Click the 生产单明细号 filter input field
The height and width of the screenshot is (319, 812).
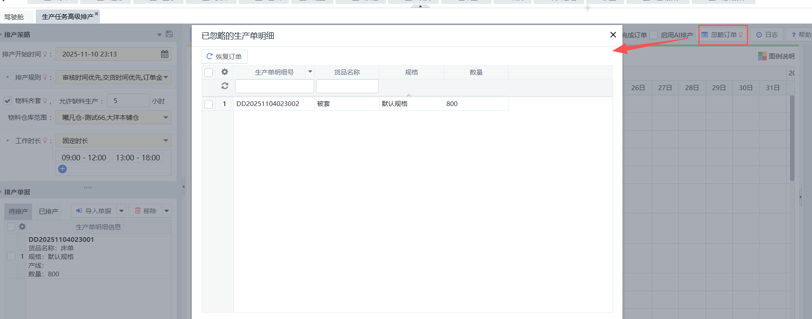pyautogui.click(x=274, y=86)
